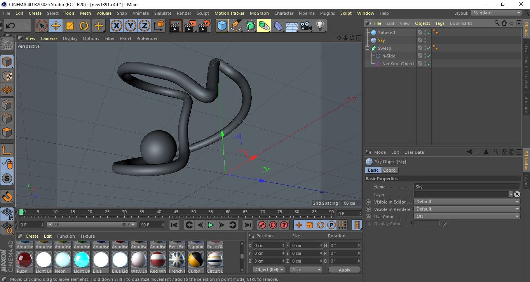This screenshot has height=282, width=530.
Task: Expand the Layer field arrow
Action: click(x=511, y=194)
